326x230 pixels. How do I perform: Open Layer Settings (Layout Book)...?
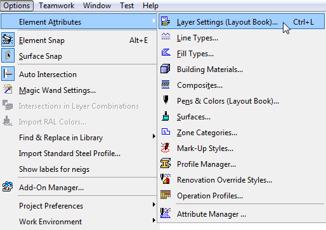(242, 21)
